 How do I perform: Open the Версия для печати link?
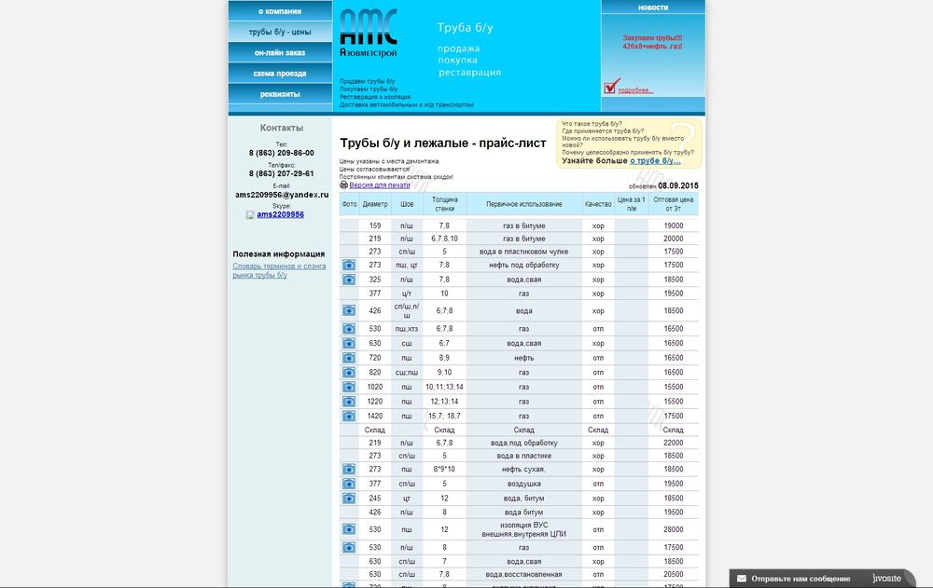pos(380,185)
